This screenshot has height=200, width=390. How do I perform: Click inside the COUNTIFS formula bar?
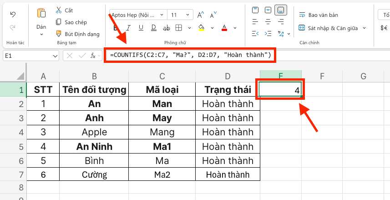(190, 55)
